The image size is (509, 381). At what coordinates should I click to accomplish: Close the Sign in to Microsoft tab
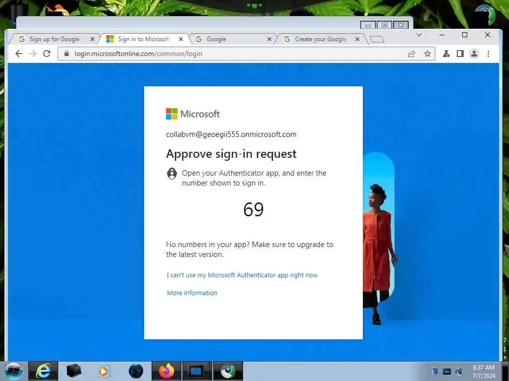[x=181, y=39]
